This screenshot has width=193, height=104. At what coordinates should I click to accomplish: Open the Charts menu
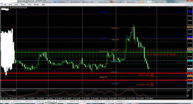[x=23, y=4]
